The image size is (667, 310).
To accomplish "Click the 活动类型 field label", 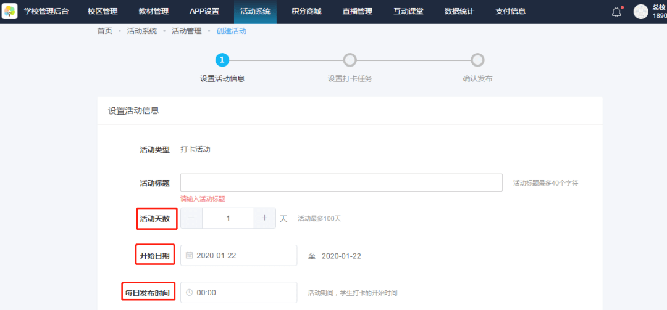I will click(x=155, y=150).
